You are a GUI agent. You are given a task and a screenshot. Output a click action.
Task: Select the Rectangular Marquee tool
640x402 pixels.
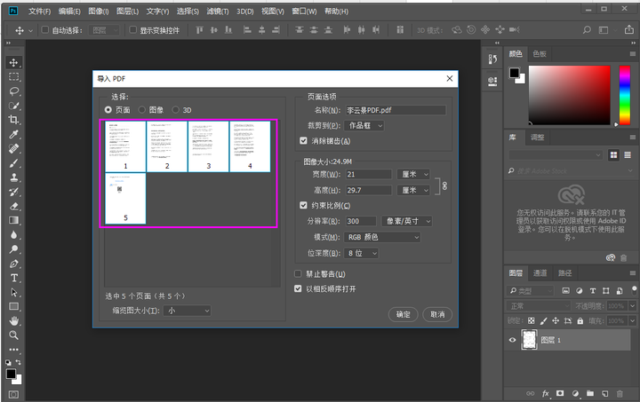13,76
